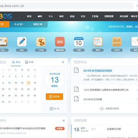Close the 日志 diary panel
138x138 pixels.
(x=63, y=62)
